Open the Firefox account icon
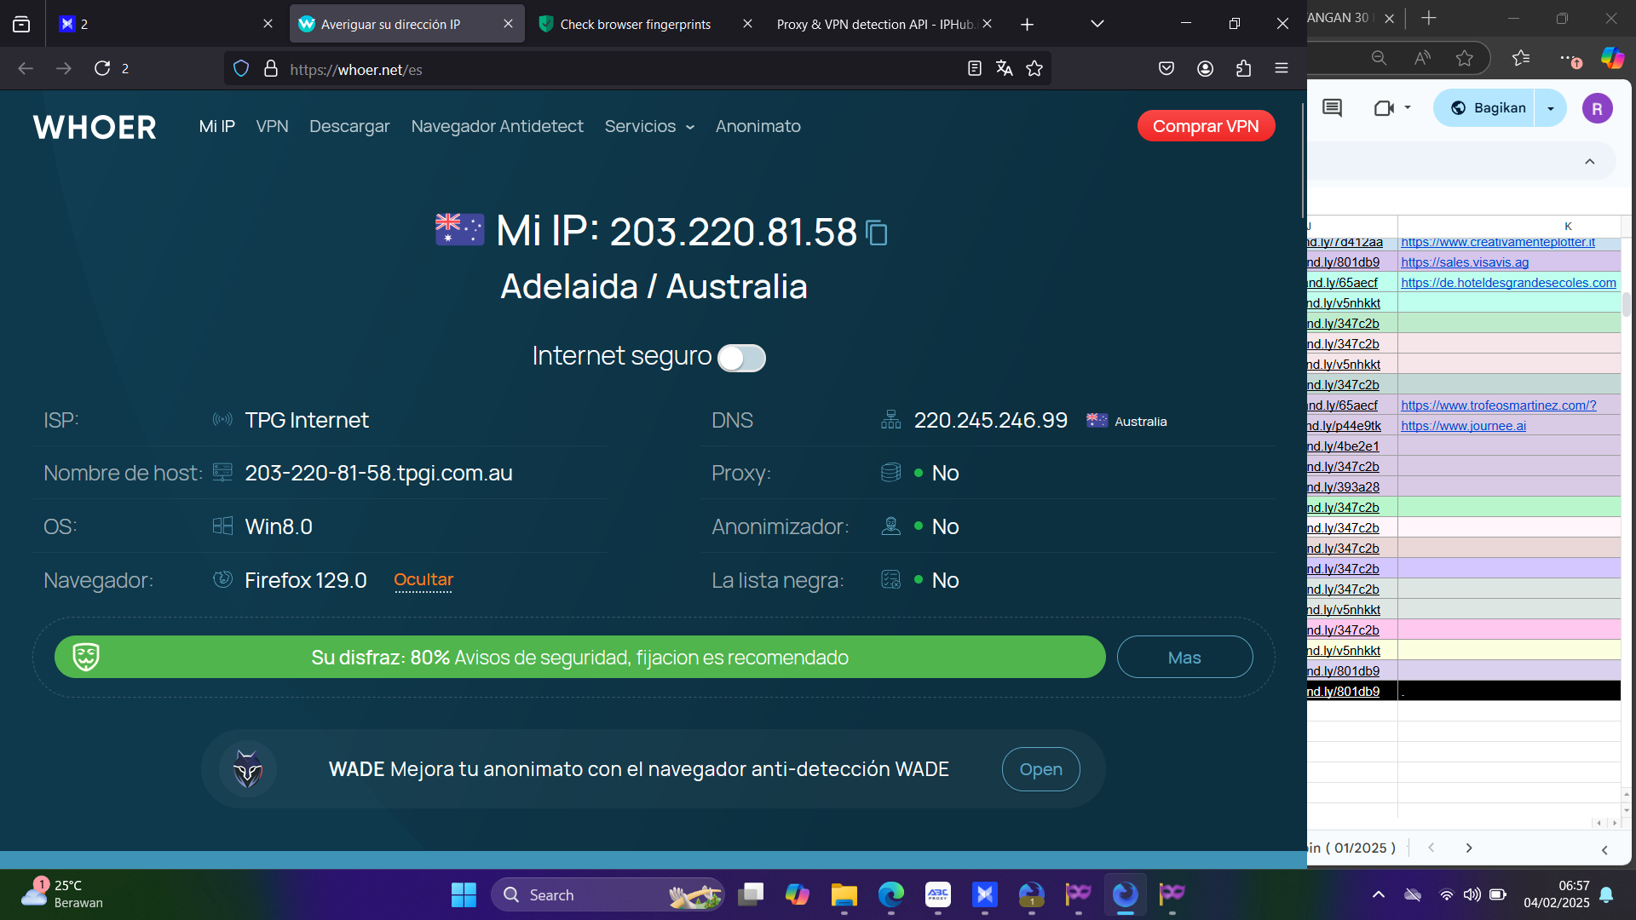1636x920 pixels. pos(1205,69)
